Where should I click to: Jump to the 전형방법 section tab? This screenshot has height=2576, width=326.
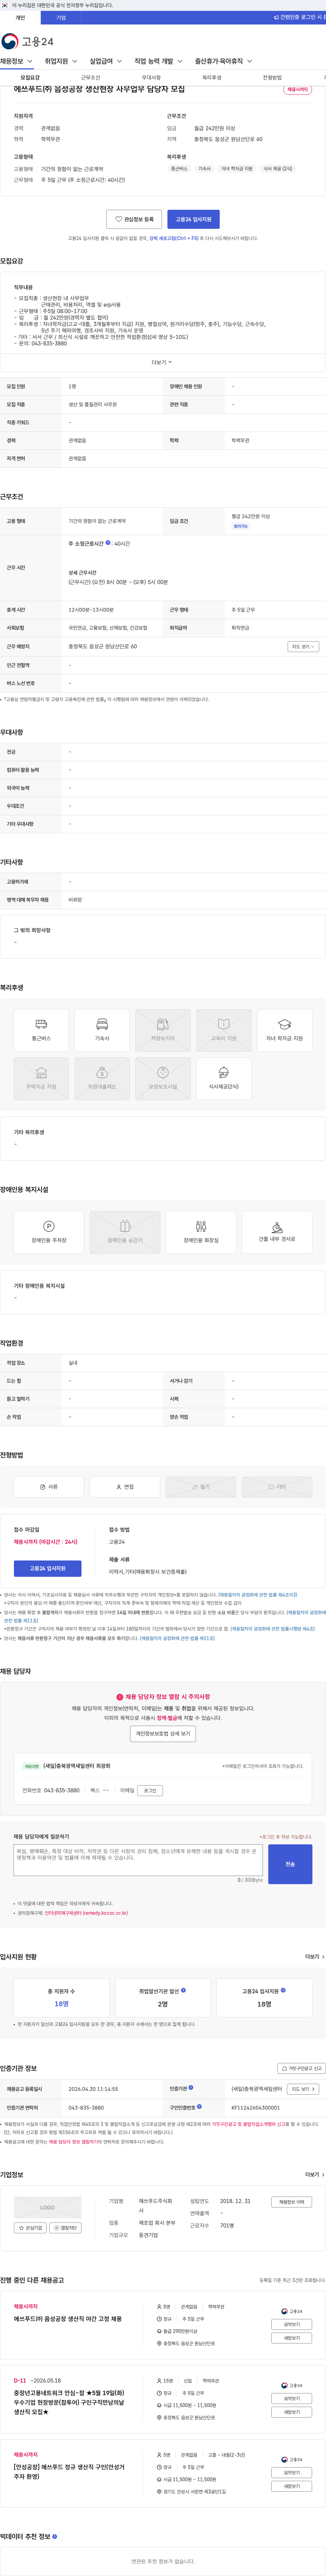tap(272, 77)
